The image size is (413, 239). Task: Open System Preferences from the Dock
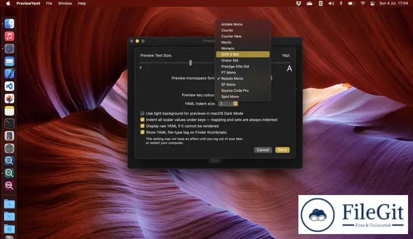[9, 149]
